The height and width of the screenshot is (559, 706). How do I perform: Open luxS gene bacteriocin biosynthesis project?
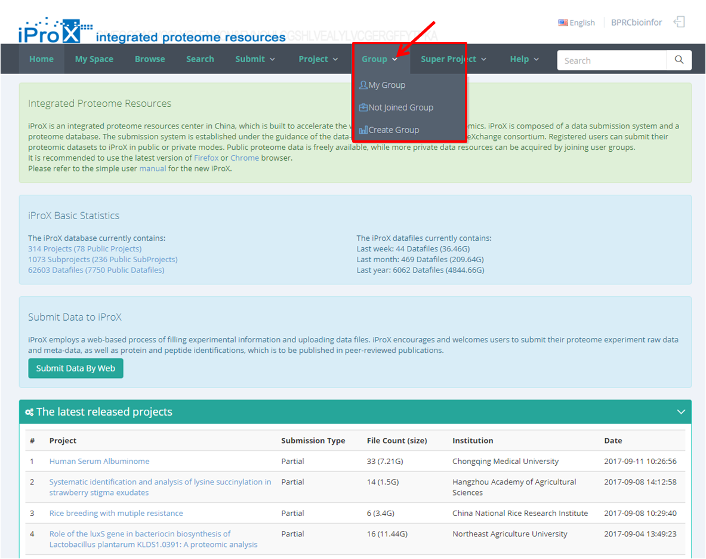coord(153,539)
